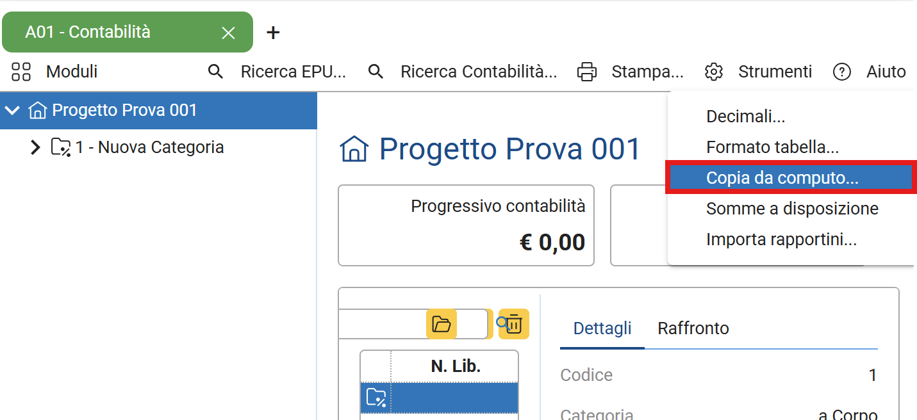
Task: Click the Stampa printer icon
Action: [x=587, y=72]
